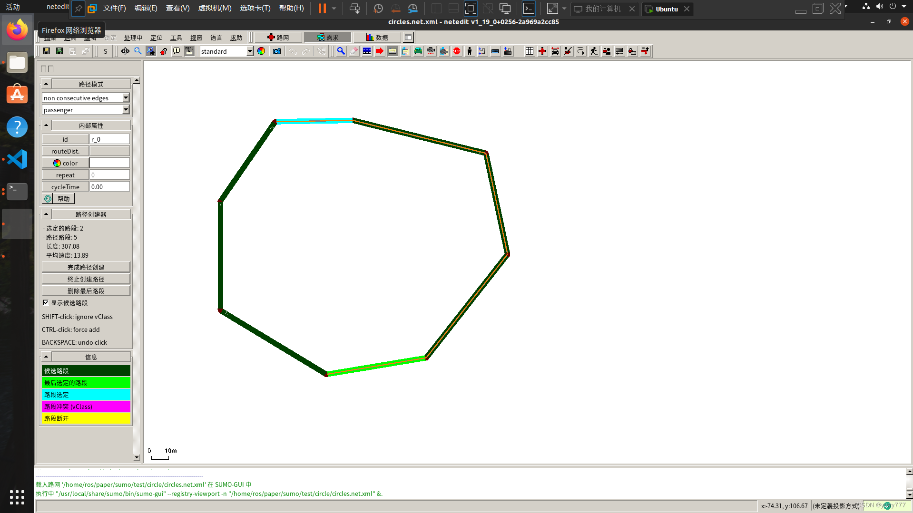The image size is (913, 513).
Task: Uncheck the 显示候选路段 checkbox
Action: 46,302
